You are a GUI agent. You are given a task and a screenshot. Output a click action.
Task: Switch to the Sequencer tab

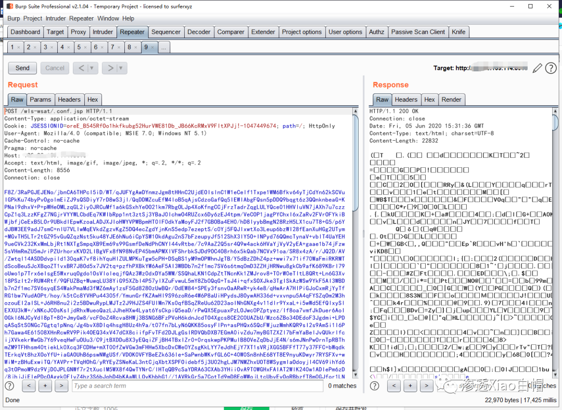[166, 32]
